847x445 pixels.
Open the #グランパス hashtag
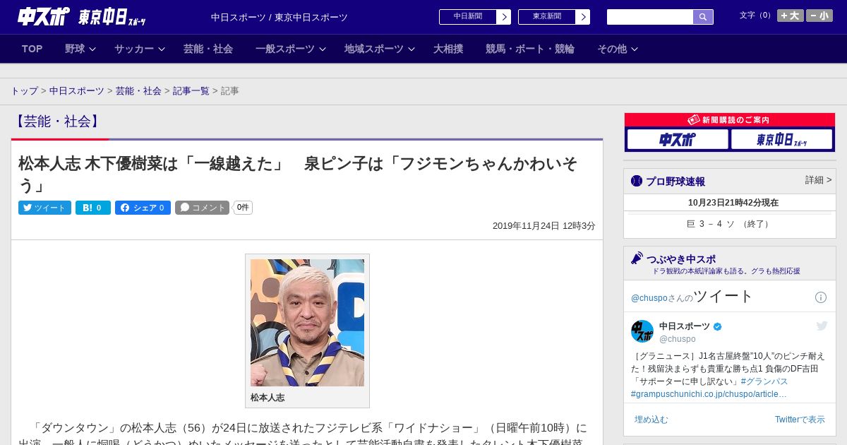tap(764, 381)
